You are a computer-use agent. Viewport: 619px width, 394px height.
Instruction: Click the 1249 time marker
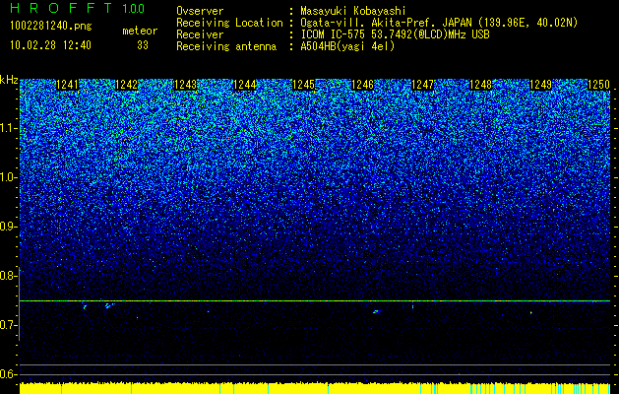click(540, 85)
